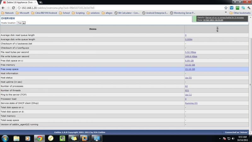The width and height of the screenshot is (252, 142).
Task: Open the 5.52 MBps file read value
Action: [x=191, y=52]
